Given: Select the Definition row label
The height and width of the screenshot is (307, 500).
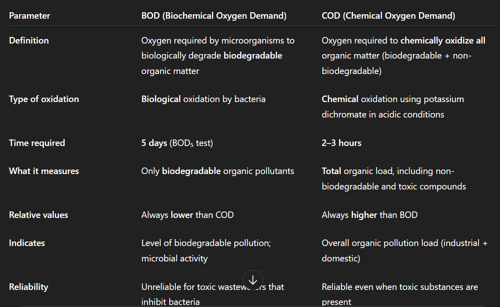Looking at the screenshot, I should pyautogui.click(x=29, y=40).
